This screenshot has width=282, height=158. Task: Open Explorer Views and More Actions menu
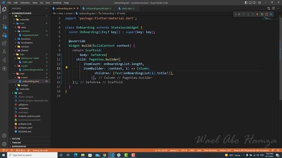46,8
